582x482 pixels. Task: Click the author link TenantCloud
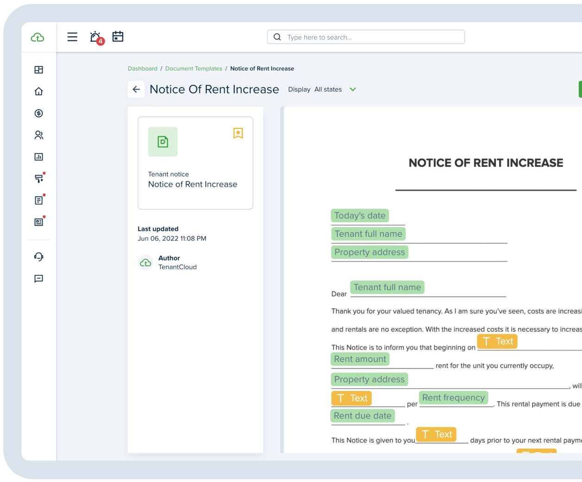tap(177, 267)
